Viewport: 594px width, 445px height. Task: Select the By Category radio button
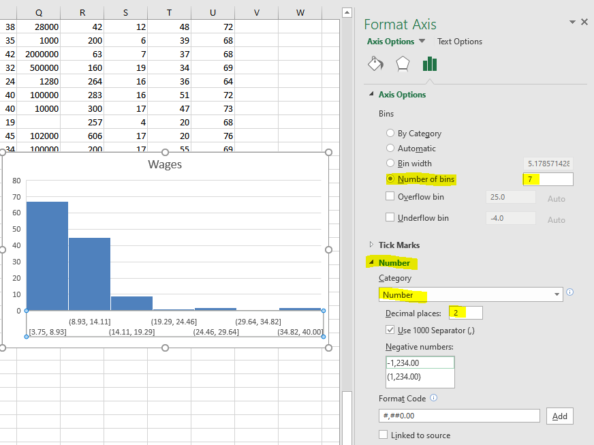tap(390, 134)
